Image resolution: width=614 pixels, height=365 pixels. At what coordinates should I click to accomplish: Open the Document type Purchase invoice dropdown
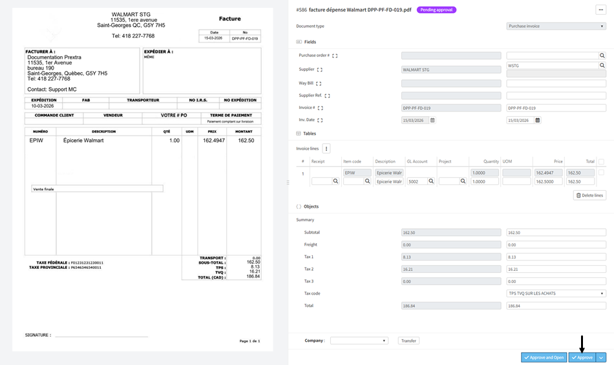click(x=556, y=26)
